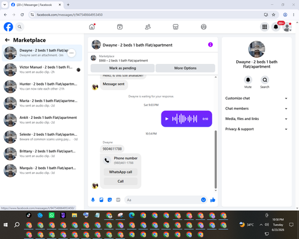Click the Call button under phone number

pyautogui.click(x=121, y=181)
